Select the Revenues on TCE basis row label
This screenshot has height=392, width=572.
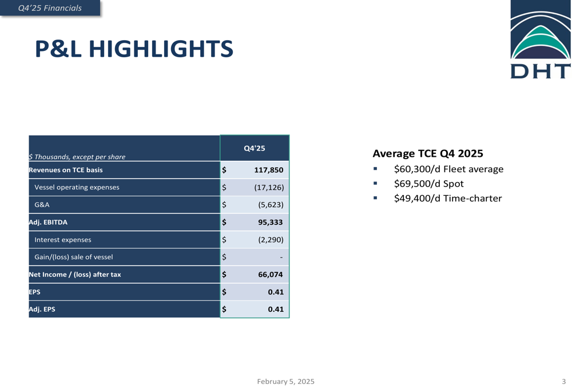(66, 170)
